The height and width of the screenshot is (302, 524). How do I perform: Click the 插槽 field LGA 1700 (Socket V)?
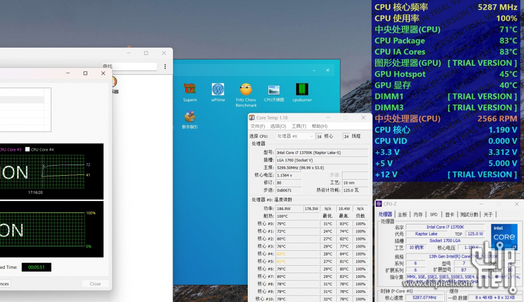pyautogui.click(x=322, y=160)
